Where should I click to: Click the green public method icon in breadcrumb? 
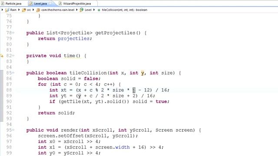(x=99, y=10)
